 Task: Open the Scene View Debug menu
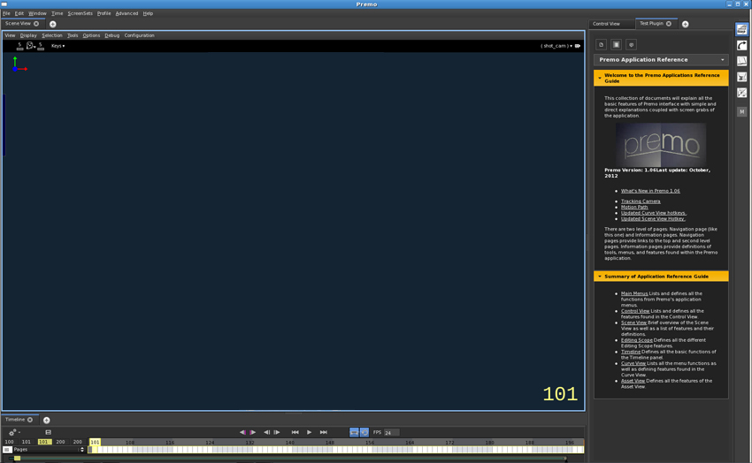tap(111, 35)
